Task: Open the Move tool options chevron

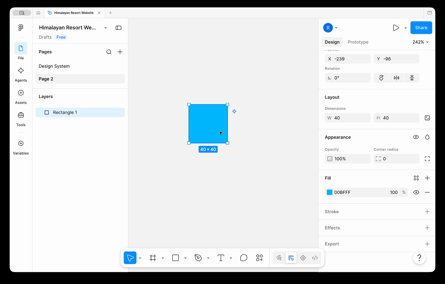Action: click(x=140, y=258)
